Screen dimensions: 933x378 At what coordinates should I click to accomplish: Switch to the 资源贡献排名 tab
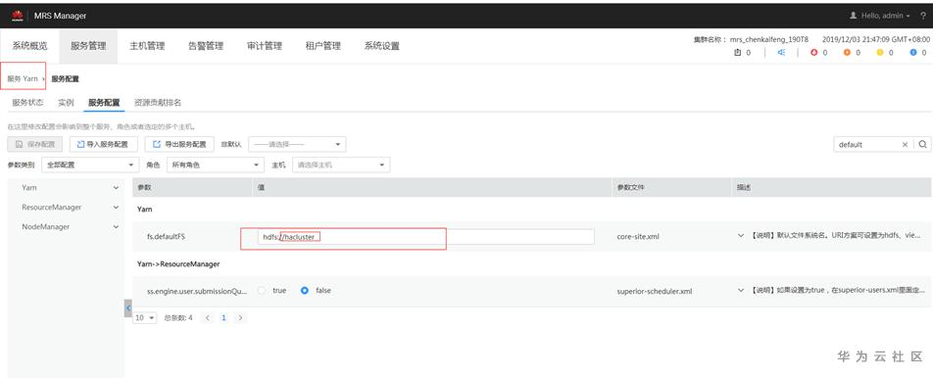tap(158, 102)
